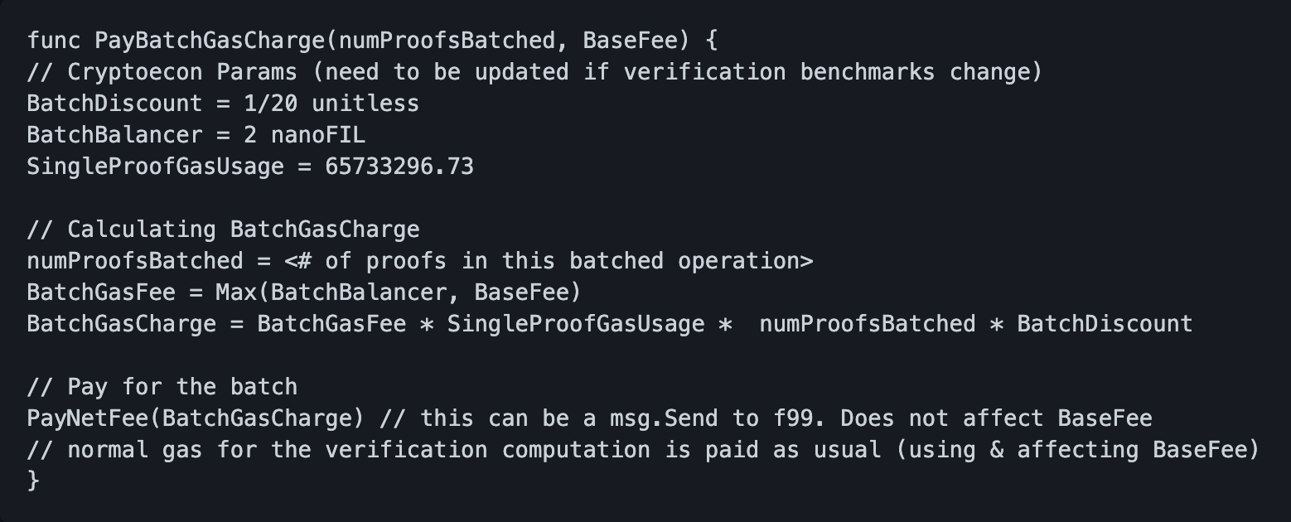Click the 'Max(BatchBalancer, BaseFee)' expression

click(399, 292)
